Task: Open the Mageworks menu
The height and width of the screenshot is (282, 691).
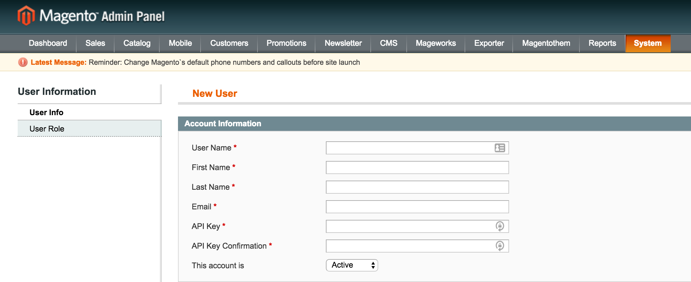Action: pos(436,43)
